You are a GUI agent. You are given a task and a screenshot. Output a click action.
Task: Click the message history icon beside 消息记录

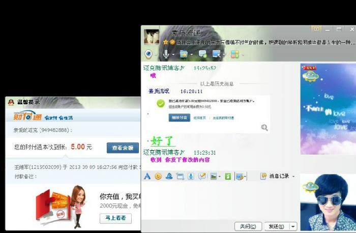pos(263,176)
